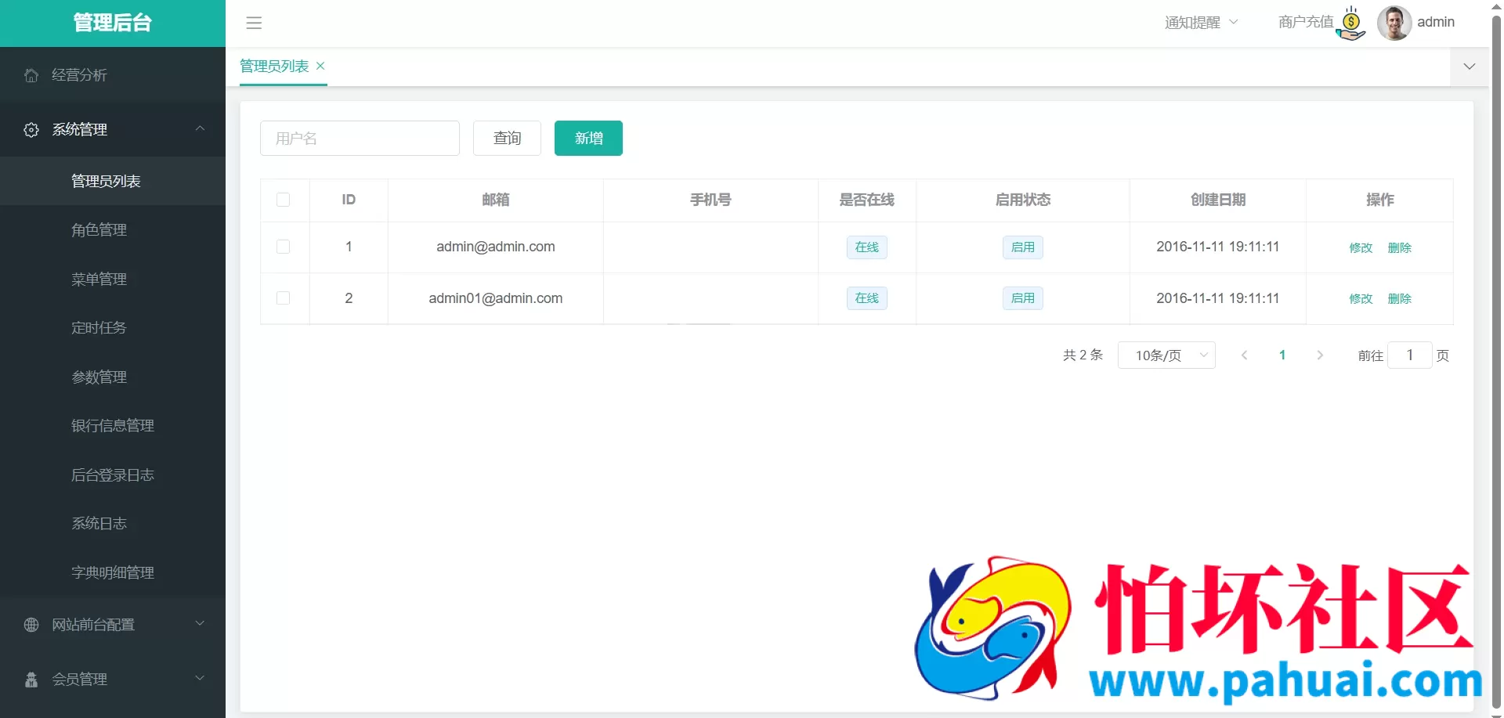Click 删除 for admin@admin.com
The image size is (1504, 718).
click(1400, 247)
